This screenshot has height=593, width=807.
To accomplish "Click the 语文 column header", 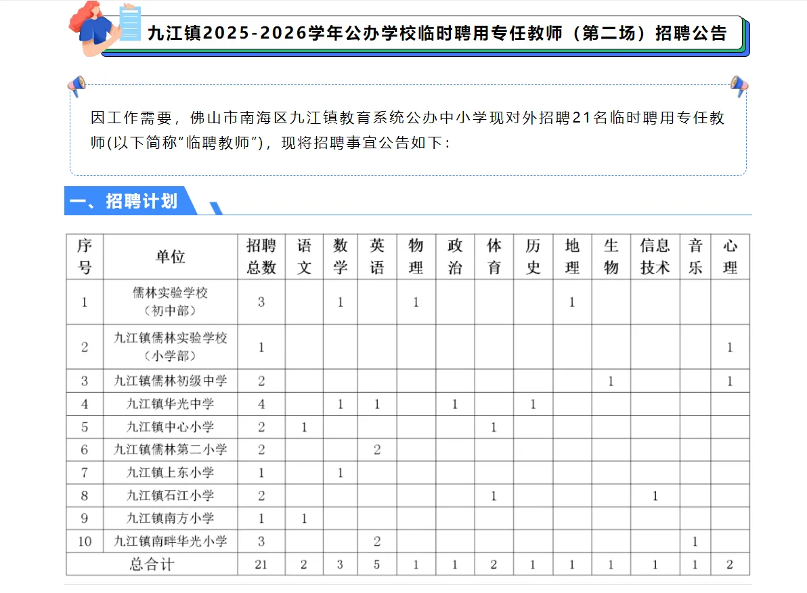I will (304, 257).
